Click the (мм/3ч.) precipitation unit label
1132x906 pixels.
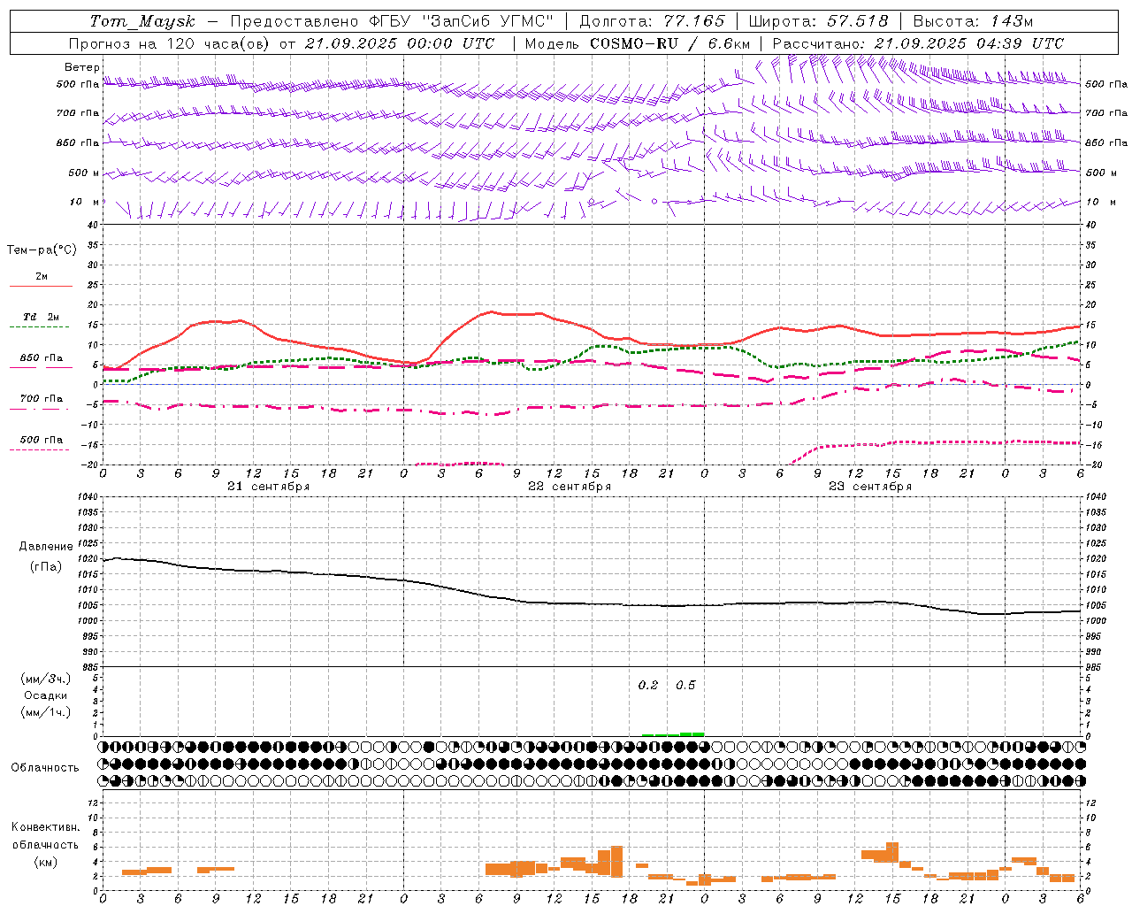46,679
